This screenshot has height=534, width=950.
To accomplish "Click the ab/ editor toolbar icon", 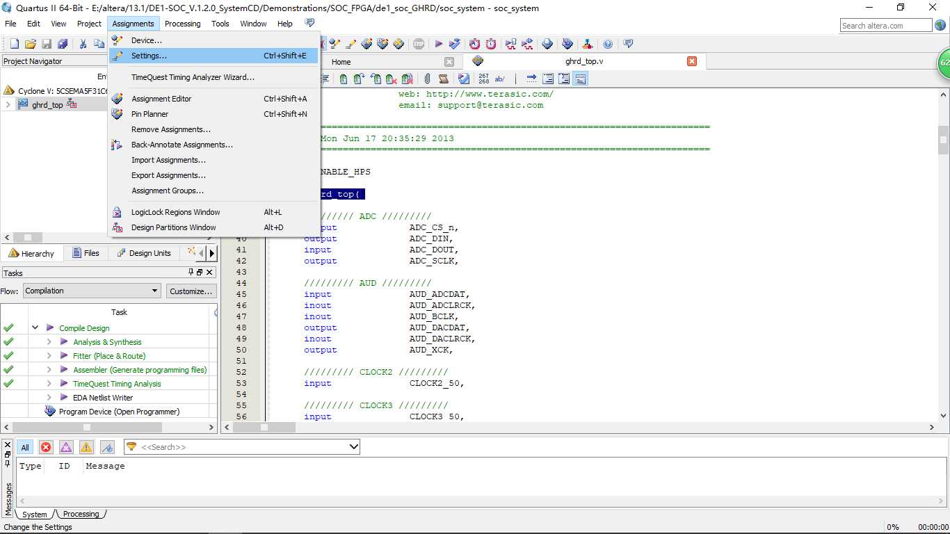I will [x=499, y=79].
